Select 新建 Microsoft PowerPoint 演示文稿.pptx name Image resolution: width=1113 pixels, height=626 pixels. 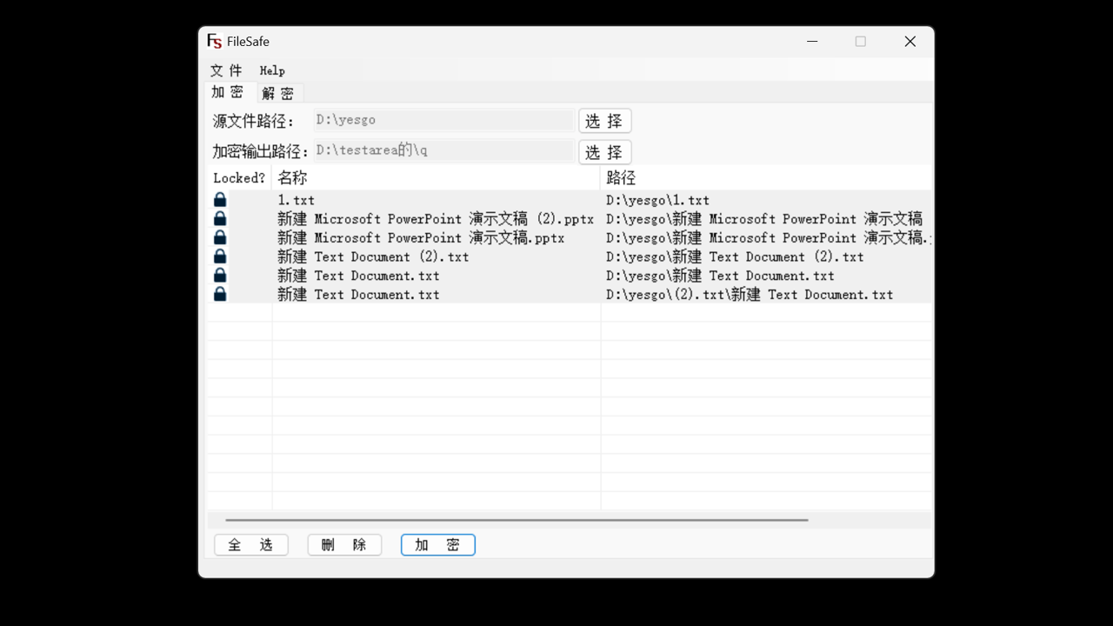[421, 237]
